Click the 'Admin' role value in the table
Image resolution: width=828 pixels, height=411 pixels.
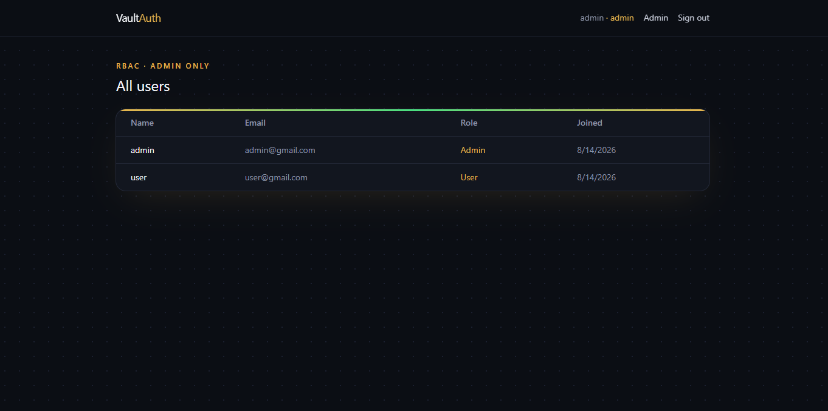(473, 150)
